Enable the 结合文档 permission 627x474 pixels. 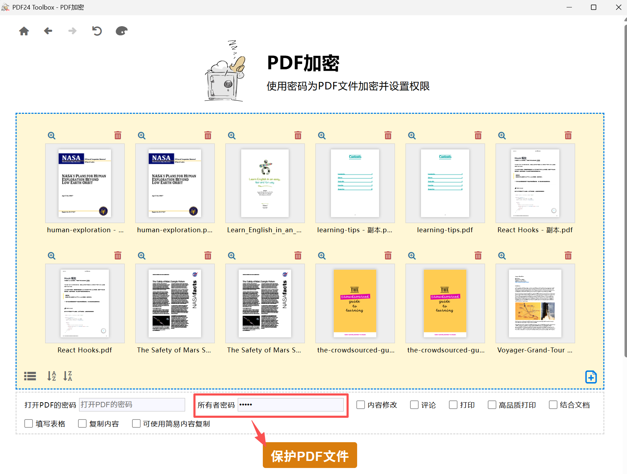click(x=553, y=405)
